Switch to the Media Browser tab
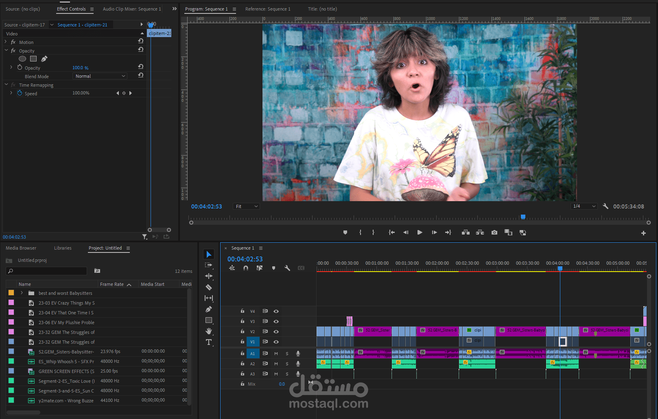 pos(21,248)
